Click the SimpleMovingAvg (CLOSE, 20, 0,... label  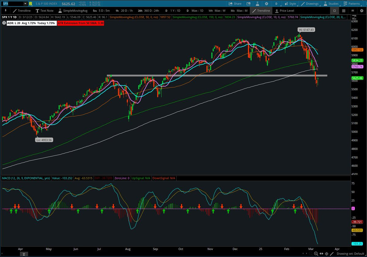click(323, 17)
